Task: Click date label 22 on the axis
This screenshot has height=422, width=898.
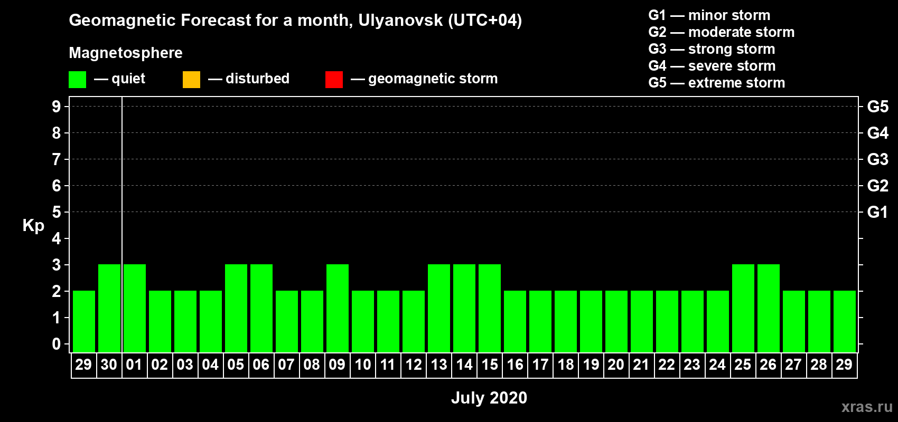Action: click(667, 365)
